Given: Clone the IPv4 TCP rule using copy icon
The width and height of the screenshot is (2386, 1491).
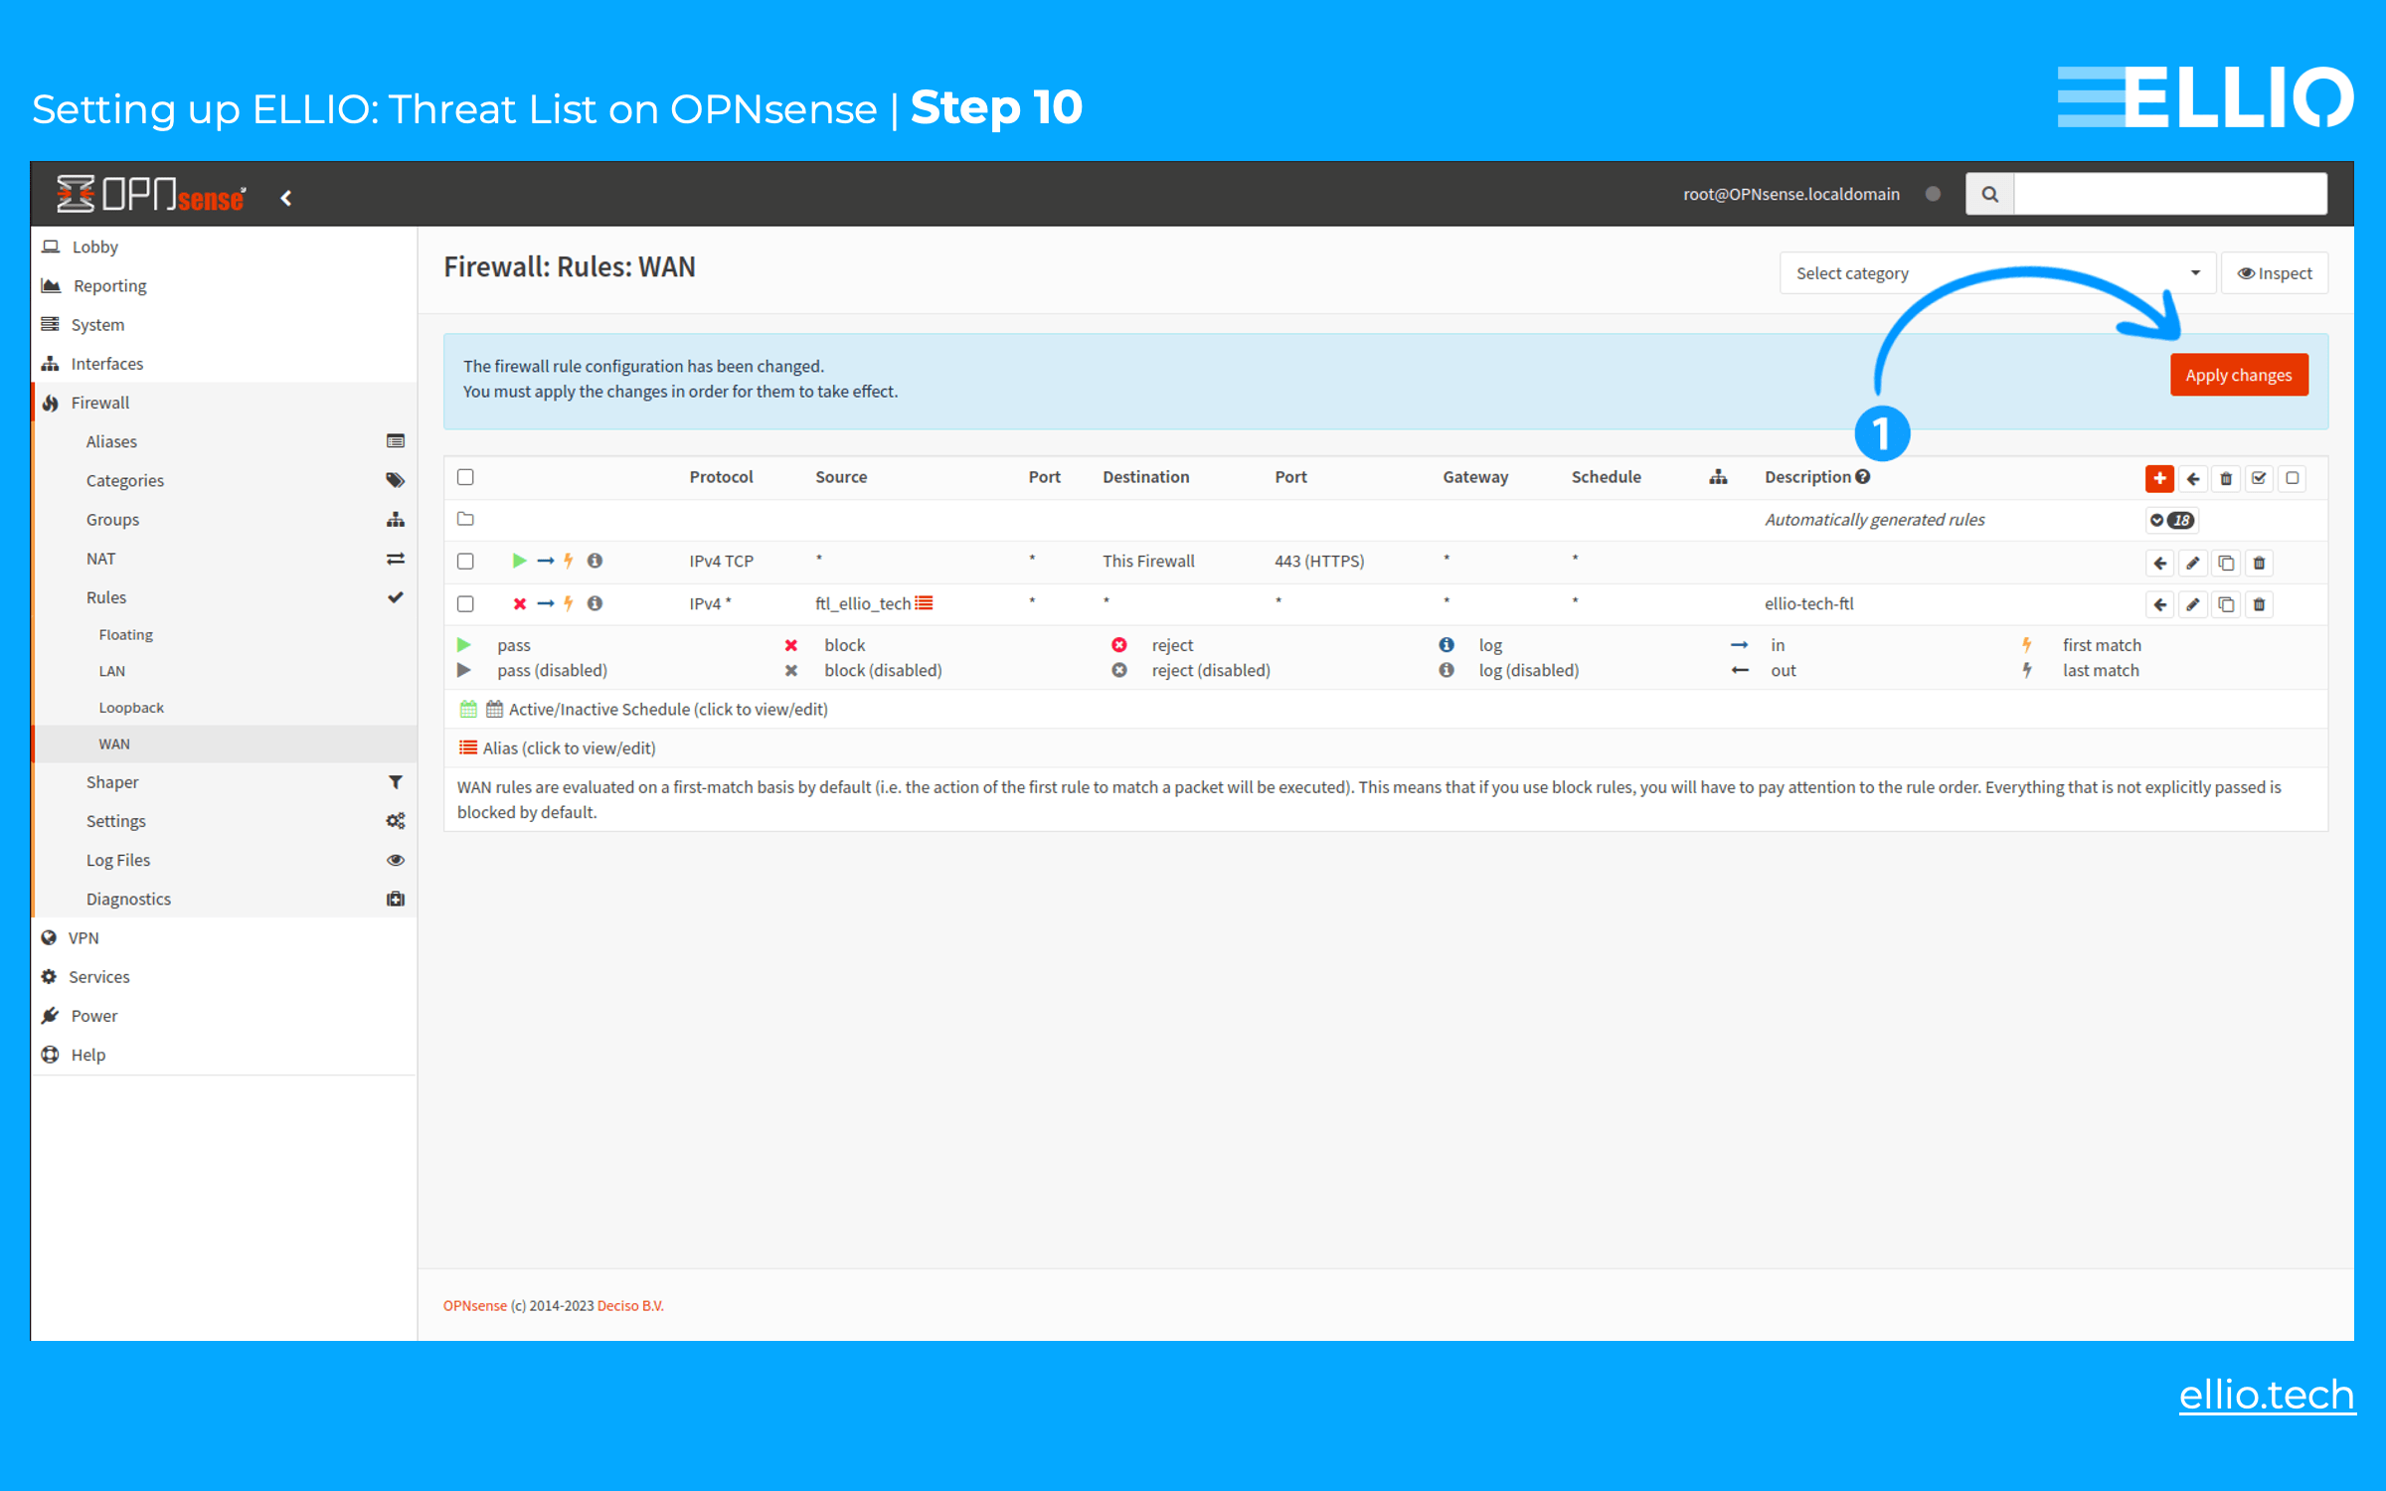Looking at the screenshot, I should click(x=2226, y=563).
